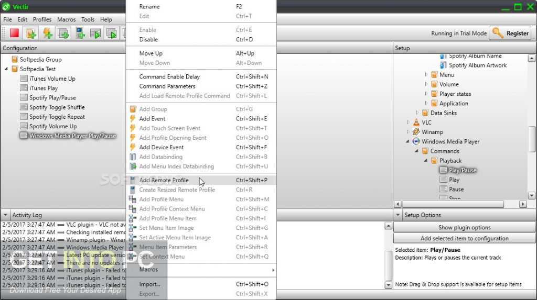Image resolution: width=537 pixels, height=300 pixels.
Task: Click the Pause command icon in Playback
Action: tap(443, 189)
